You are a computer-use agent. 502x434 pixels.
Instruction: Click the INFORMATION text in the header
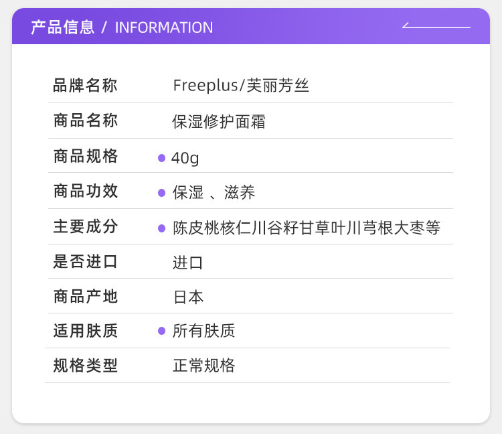[x=164, y=27]
